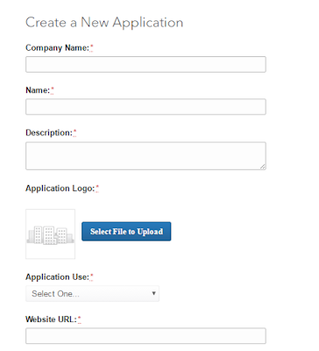Click the Description box resize grip
The height and width of the screenshot is (351, 319).
(x=263, y=167)
